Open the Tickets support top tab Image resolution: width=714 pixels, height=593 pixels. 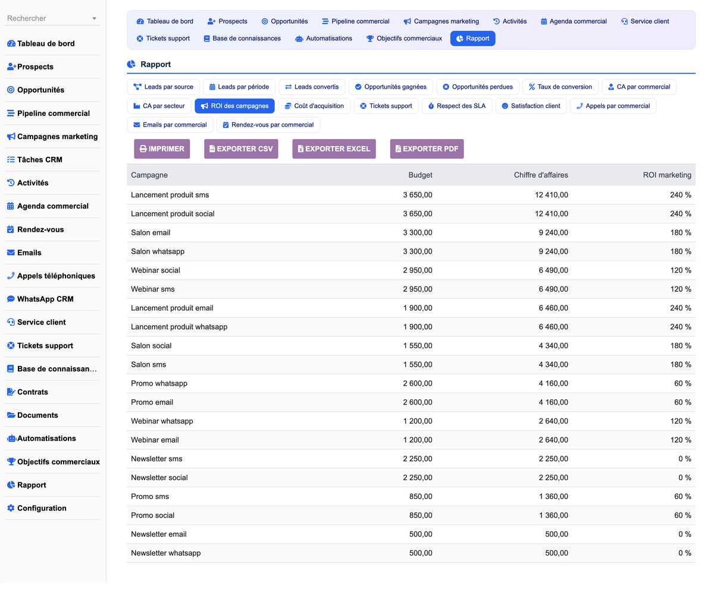[163, 39]
